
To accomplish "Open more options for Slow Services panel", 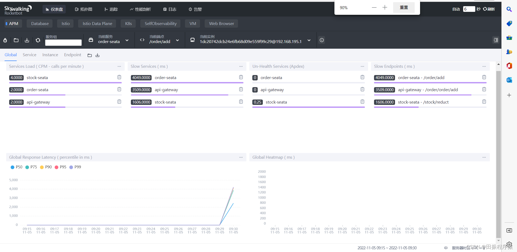I will click(241, 66).
